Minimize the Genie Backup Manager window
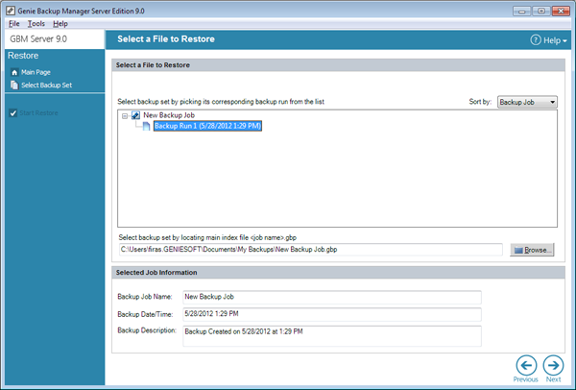The width and height of the screenshot is (576, 390). (521, 11)
